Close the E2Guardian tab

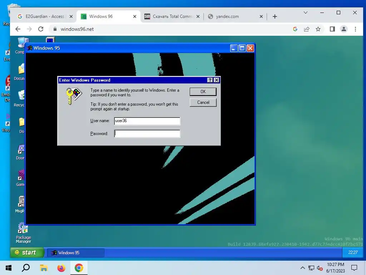[x=71, y=16]
